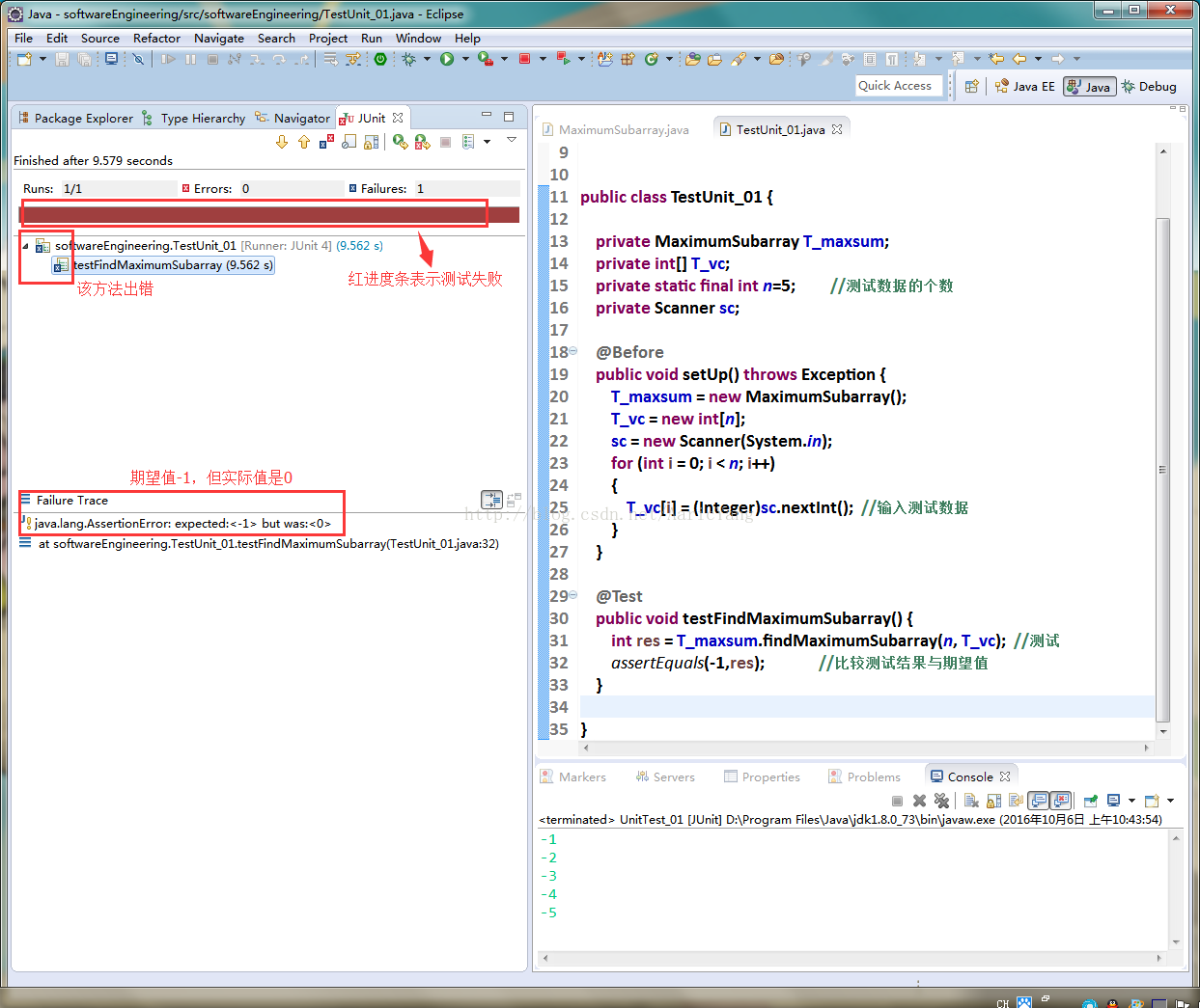This screenshot has height=1008, width=1200.
Task: Toggle Show Console When Standard Out Changes
Action: click(x=1039, y=801)
